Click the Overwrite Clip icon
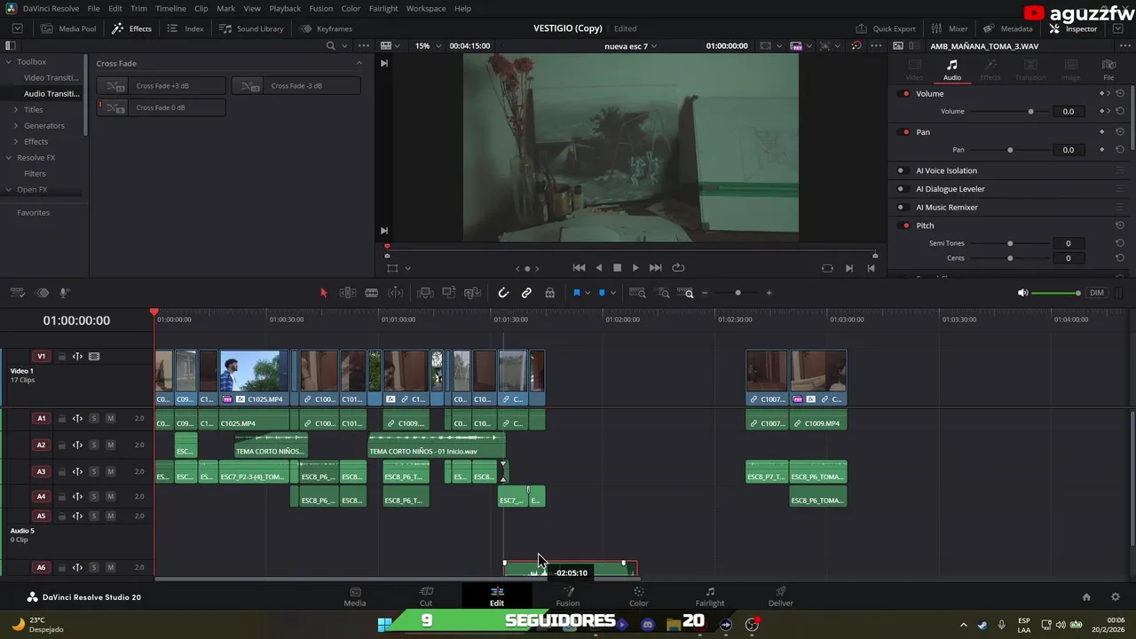This screenshot has width=1136, height=639. pyautogui.click(x=449, y=293)
